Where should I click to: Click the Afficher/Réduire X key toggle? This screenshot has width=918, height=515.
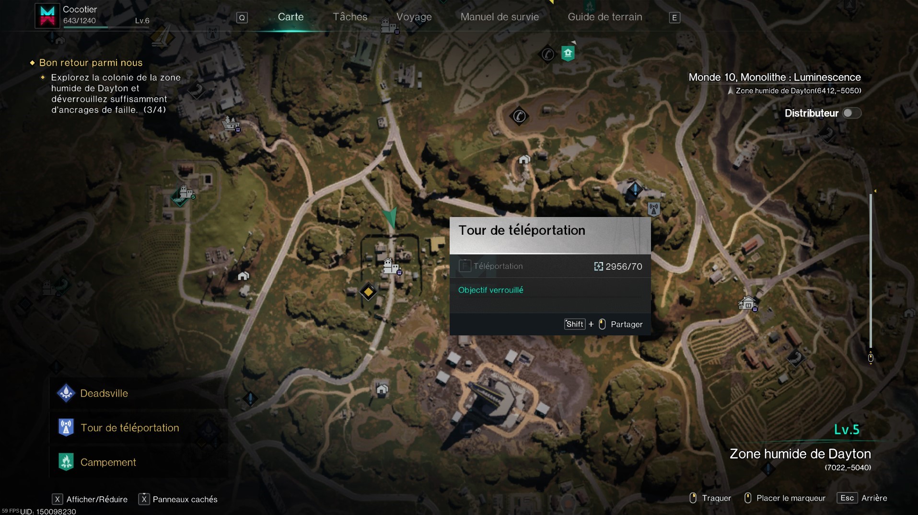click(90, 499)
